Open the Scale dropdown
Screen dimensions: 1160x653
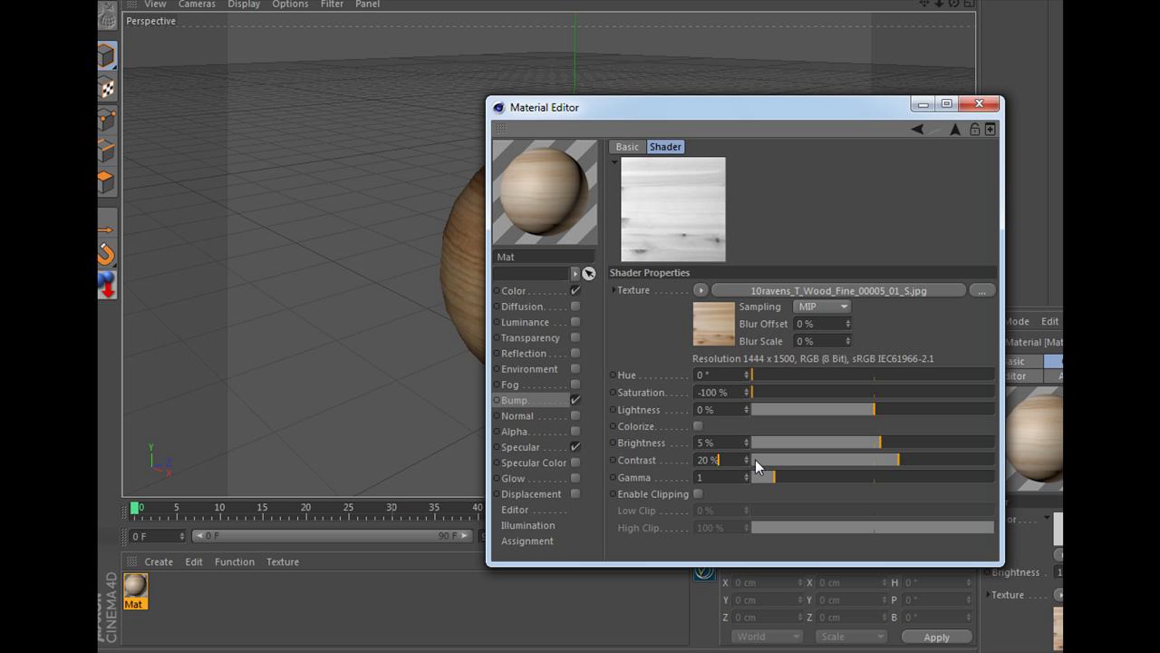click(x=851, y=637)
